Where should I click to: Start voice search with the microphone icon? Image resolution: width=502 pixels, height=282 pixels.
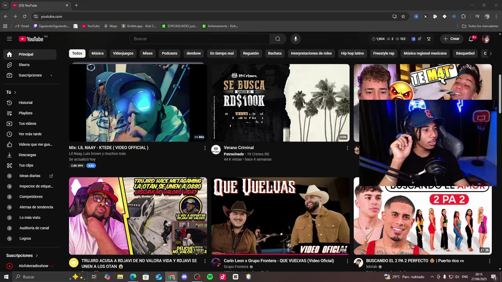click(296, 39)
